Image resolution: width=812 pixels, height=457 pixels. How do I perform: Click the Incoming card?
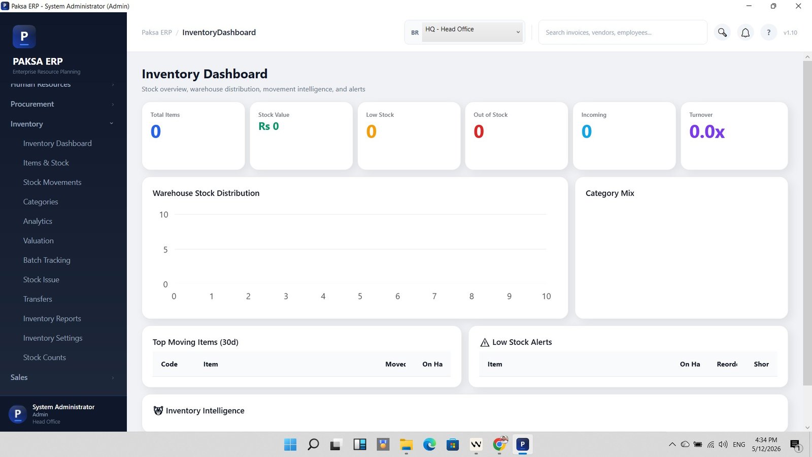[x=624, y=136]
